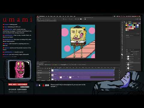
Task: Open the Filter menu
Action: [63, 16]
